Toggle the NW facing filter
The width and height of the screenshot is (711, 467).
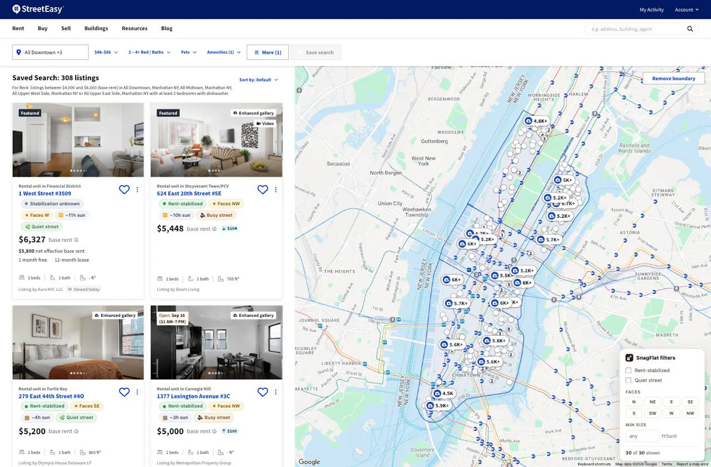tap(690, 413)
